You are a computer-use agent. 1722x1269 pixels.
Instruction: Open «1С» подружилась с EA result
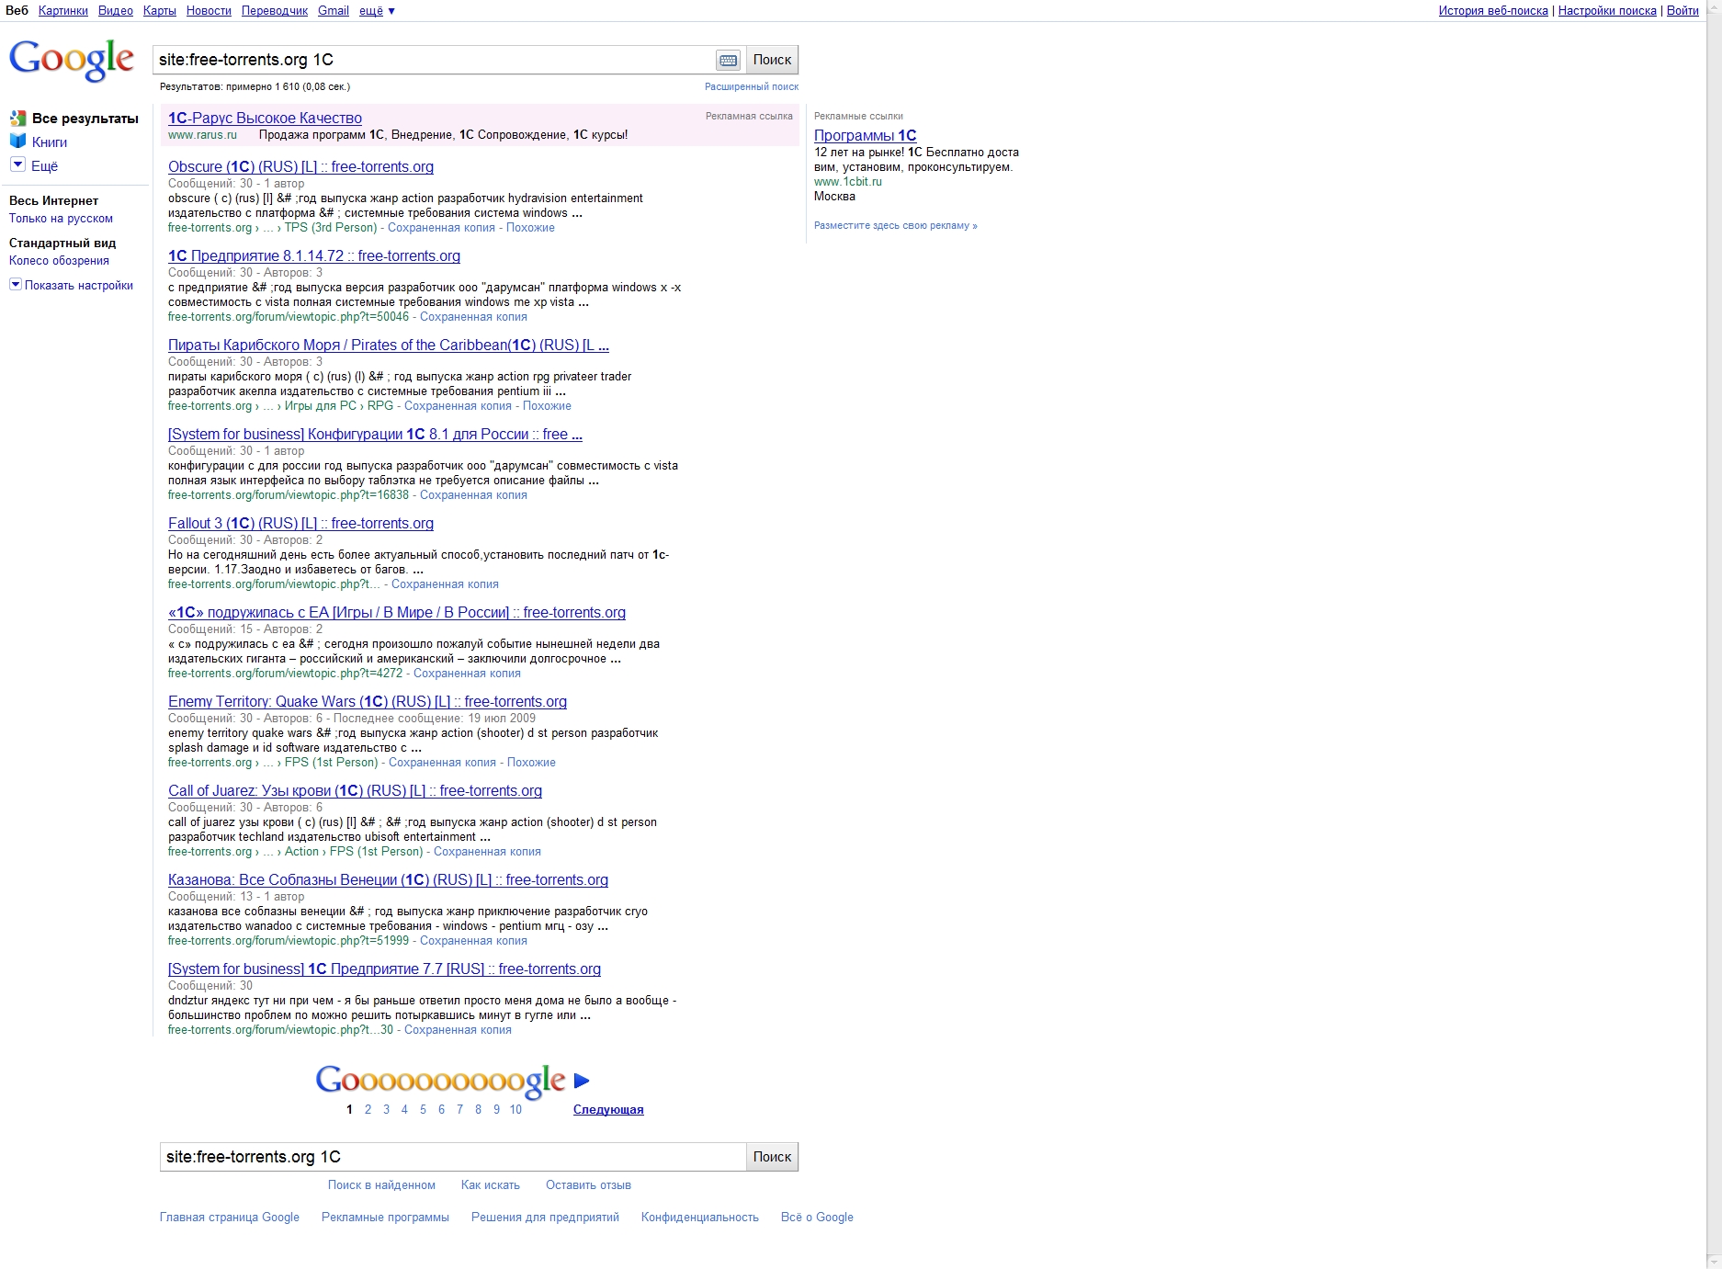[397, 612]
